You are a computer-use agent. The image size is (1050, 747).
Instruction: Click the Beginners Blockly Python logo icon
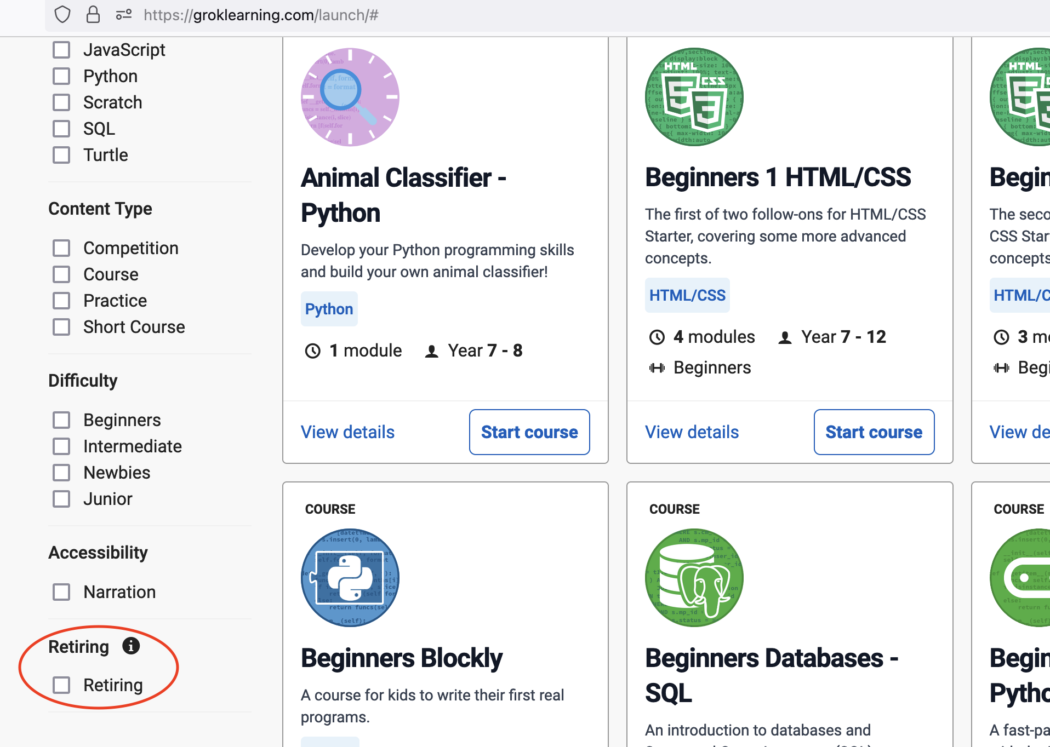coord(350,578)
